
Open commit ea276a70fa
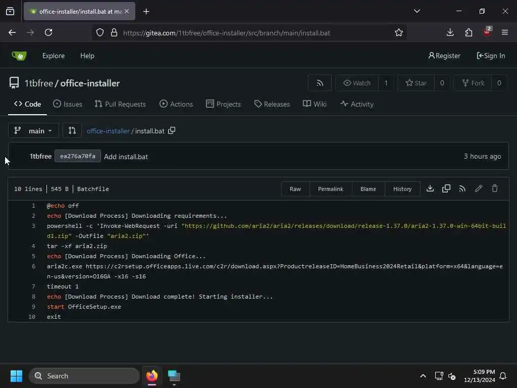coord(77,156)
